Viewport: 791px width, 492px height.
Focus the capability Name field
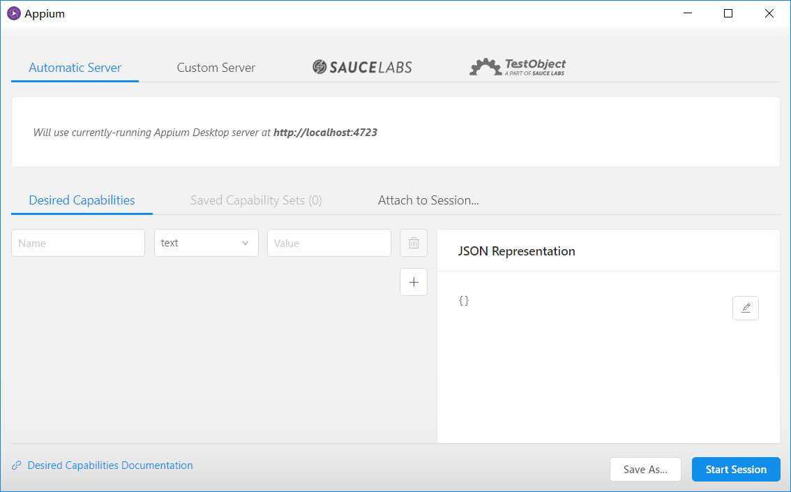click(x=78, y=243)
